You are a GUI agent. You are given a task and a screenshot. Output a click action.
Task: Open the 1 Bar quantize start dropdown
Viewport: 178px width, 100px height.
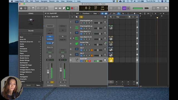point(121,17)
